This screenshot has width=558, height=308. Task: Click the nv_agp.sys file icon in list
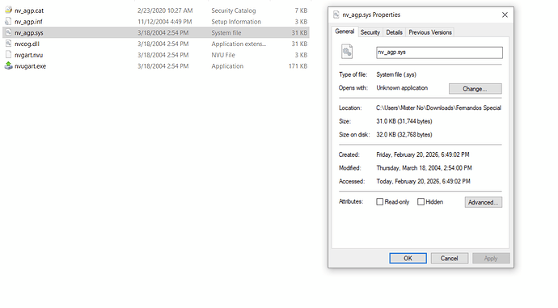point(9,32)
